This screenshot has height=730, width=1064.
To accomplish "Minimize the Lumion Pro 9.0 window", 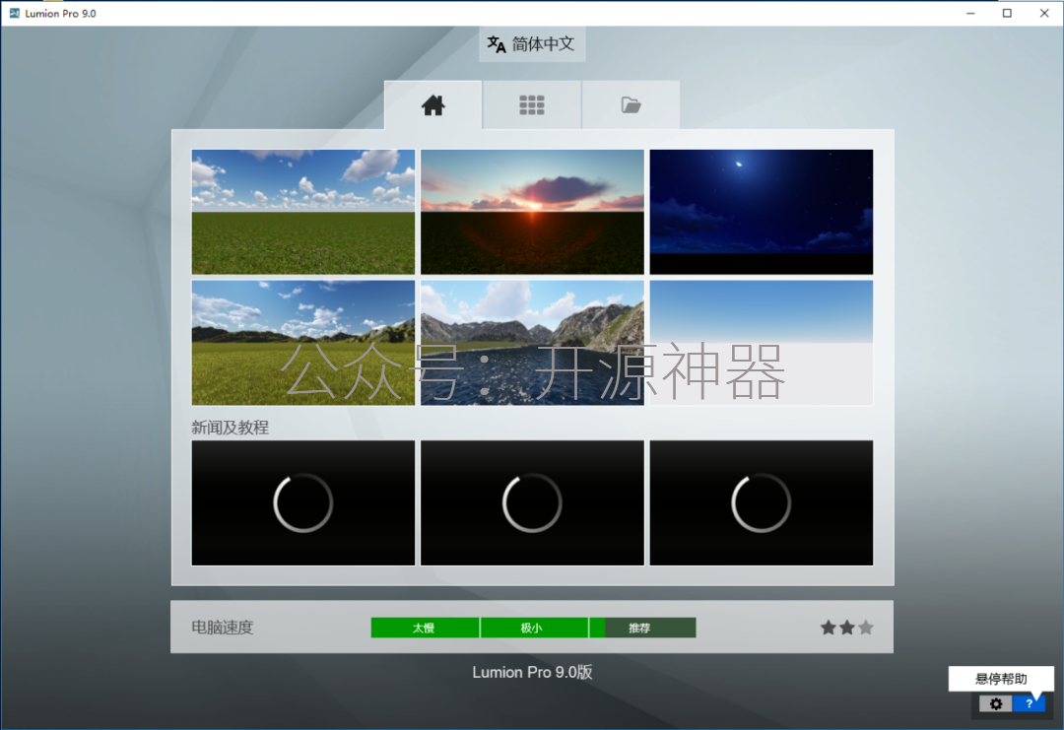I will click(x=970, y=13).
